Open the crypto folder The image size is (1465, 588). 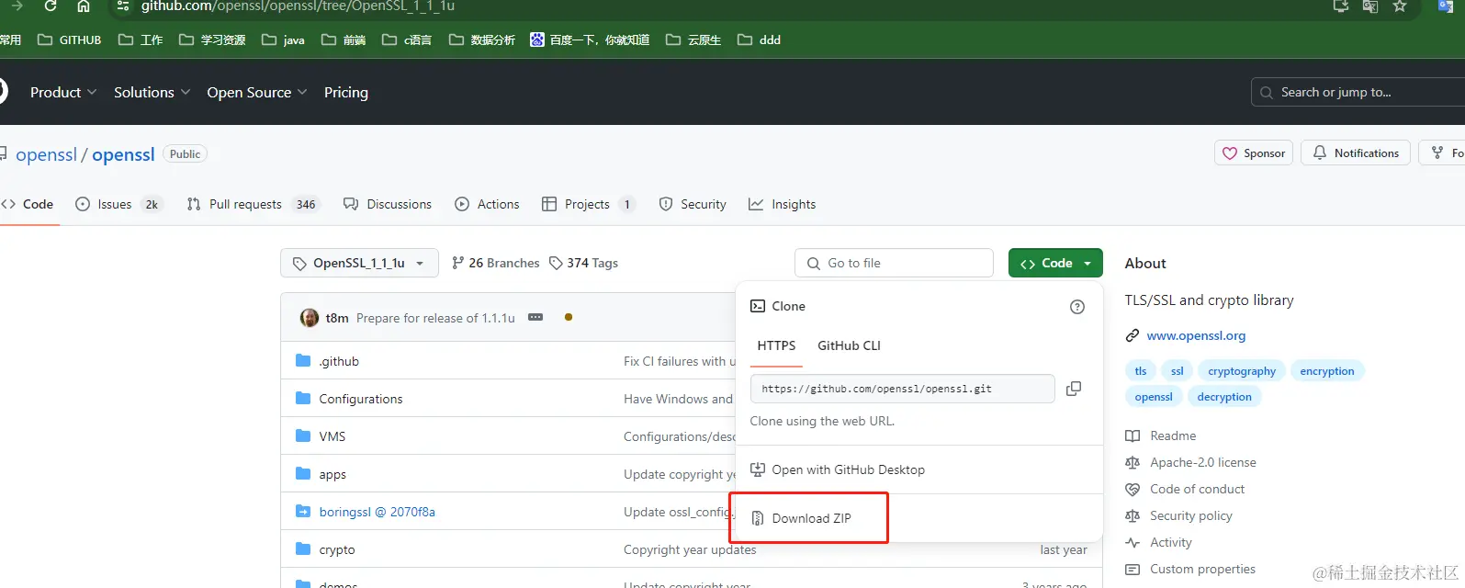337,549
